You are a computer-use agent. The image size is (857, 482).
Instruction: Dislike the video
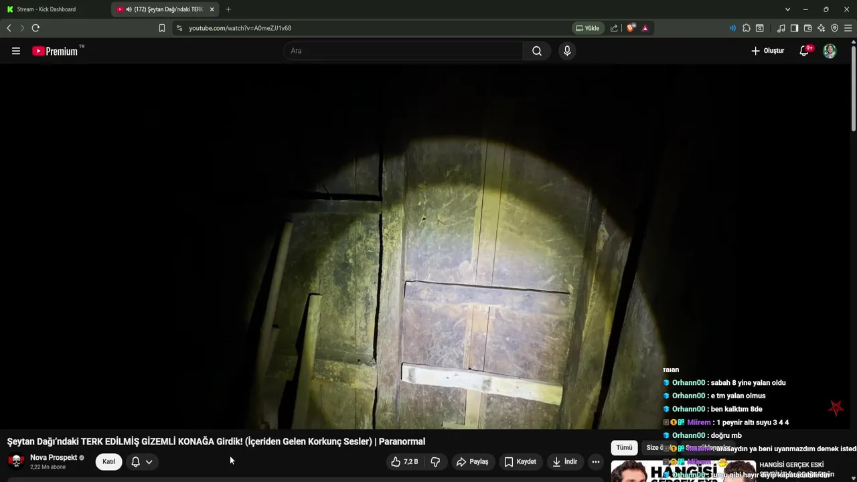click(x=435, y=461)
